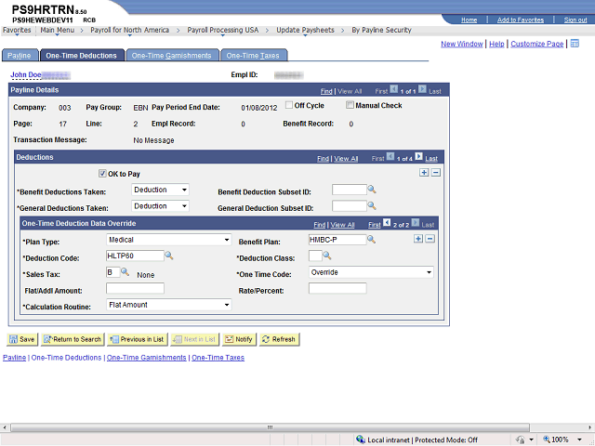The width and height of the screenshot is (595, 446).
Task: Switch to One-Time Taxes tab
Action: [253, 56]
